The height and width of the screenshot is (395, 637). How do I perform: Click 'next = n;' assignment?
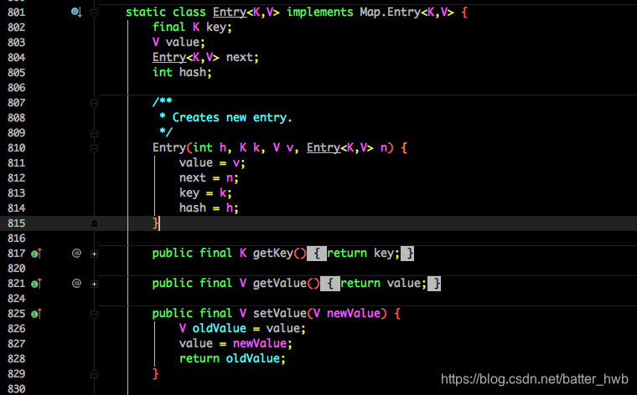(x=209, y=178)
